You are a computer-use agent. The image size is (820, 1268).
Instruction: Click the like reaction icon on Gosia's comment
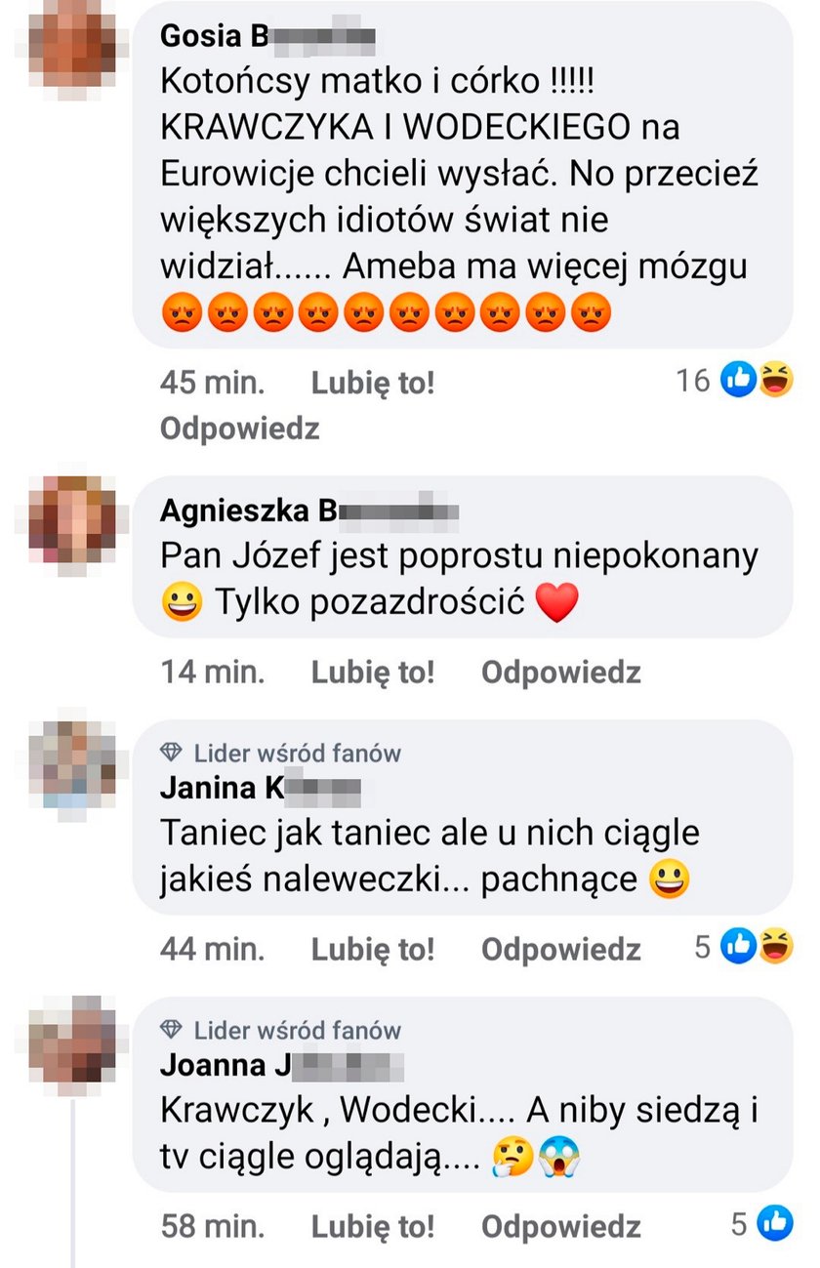point(739,381)
